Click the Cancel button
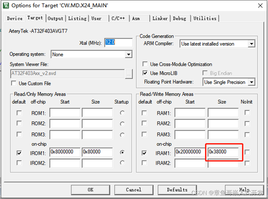 point(134,190)
